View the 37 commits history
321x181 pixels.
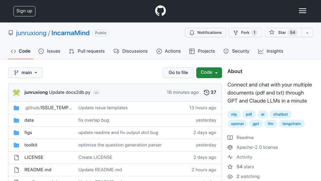pyautogui.click(x=210, y=93)
